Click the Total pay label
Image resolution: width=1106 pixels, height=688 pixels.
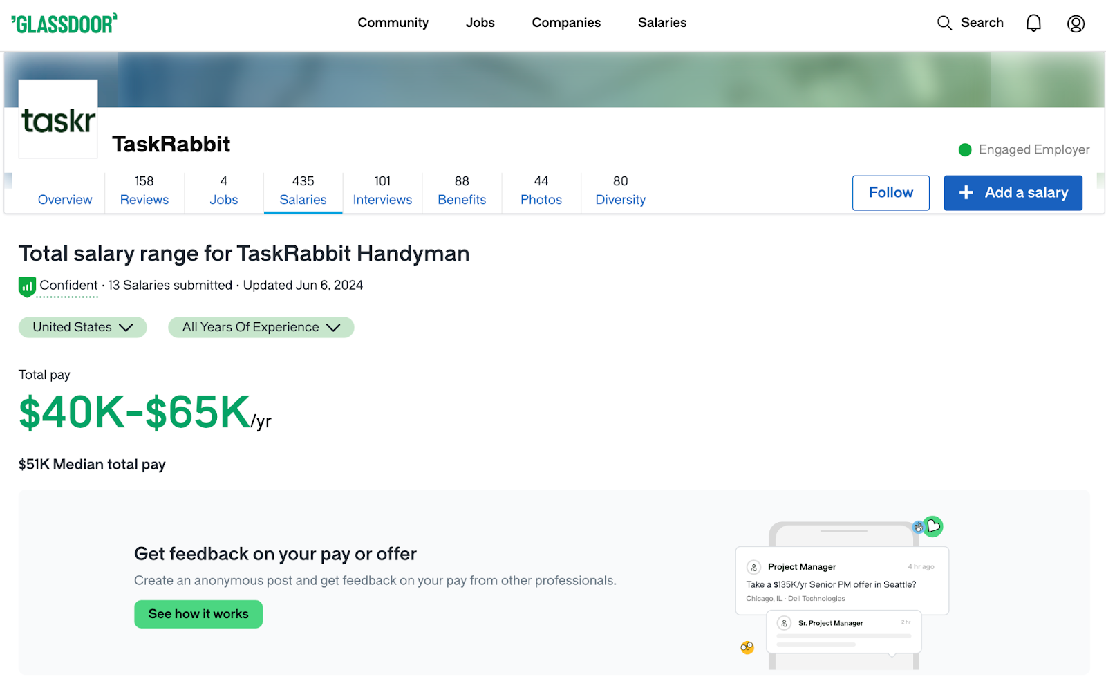pos(44,375)
